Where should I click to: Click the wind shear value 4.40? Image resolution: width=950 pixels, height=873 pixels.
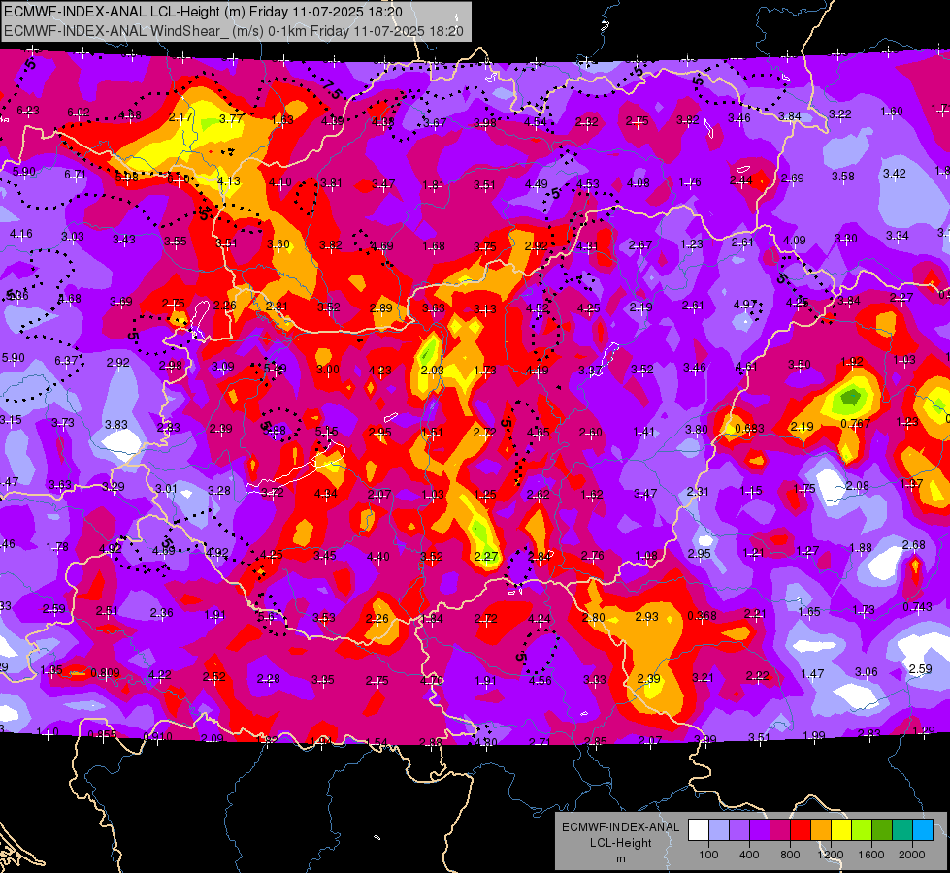tap(378, 556)
